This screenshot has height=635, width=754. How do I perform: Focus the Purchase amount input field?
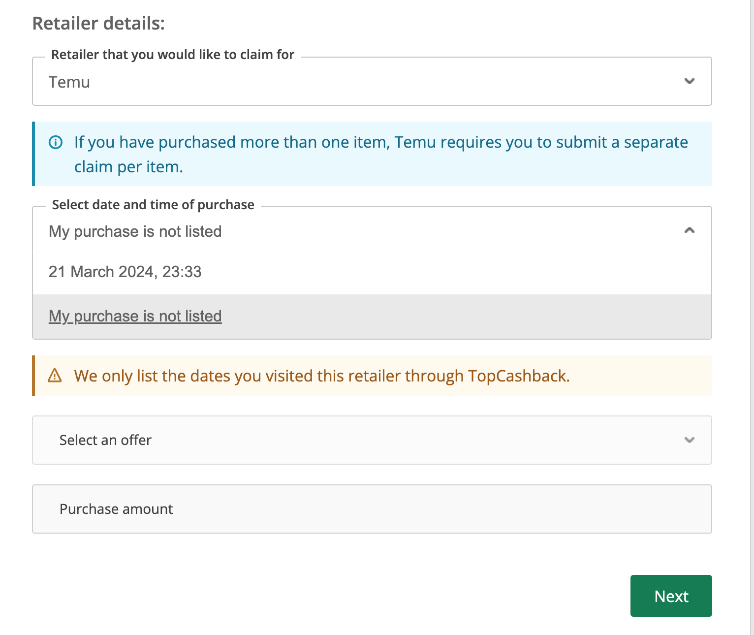pos(372,509)
